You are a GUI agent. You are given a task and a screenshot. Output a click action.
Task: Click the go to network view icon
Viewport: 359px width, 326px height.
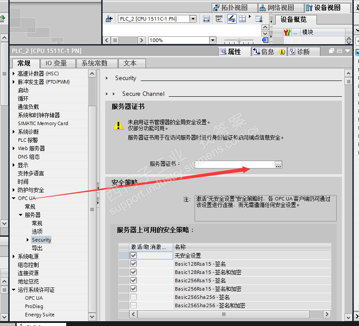109,19
